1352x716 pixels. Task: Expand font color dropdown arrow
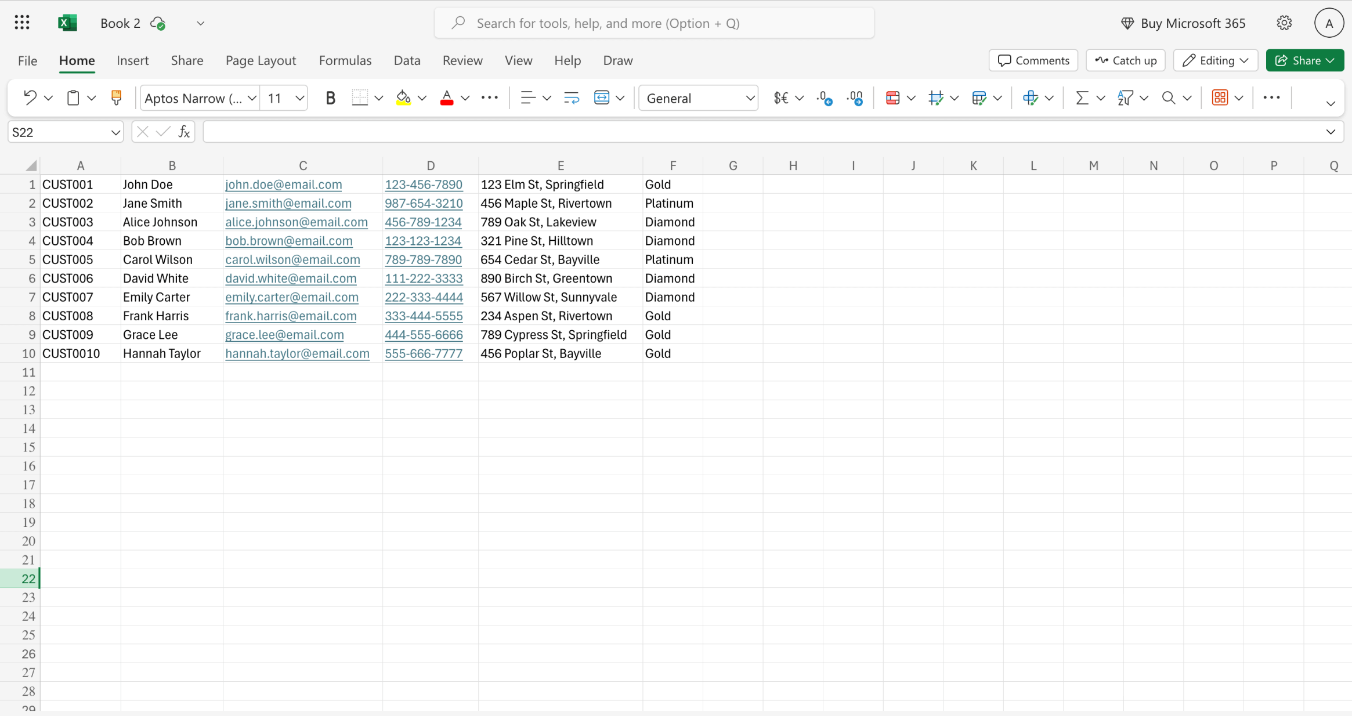(465, 98)
